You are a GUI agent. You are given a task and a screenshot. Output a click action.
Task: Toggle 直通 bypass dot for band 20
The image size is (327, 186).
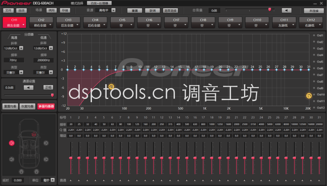click(x=228, y=180)
